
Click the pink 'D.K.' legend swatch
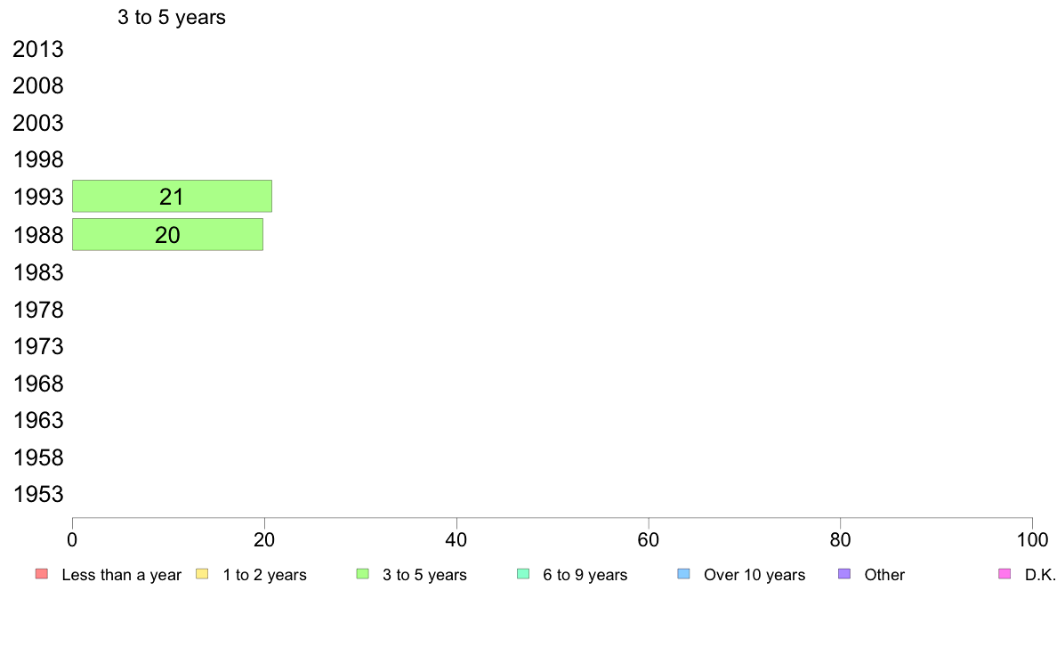click(1005, 574)
